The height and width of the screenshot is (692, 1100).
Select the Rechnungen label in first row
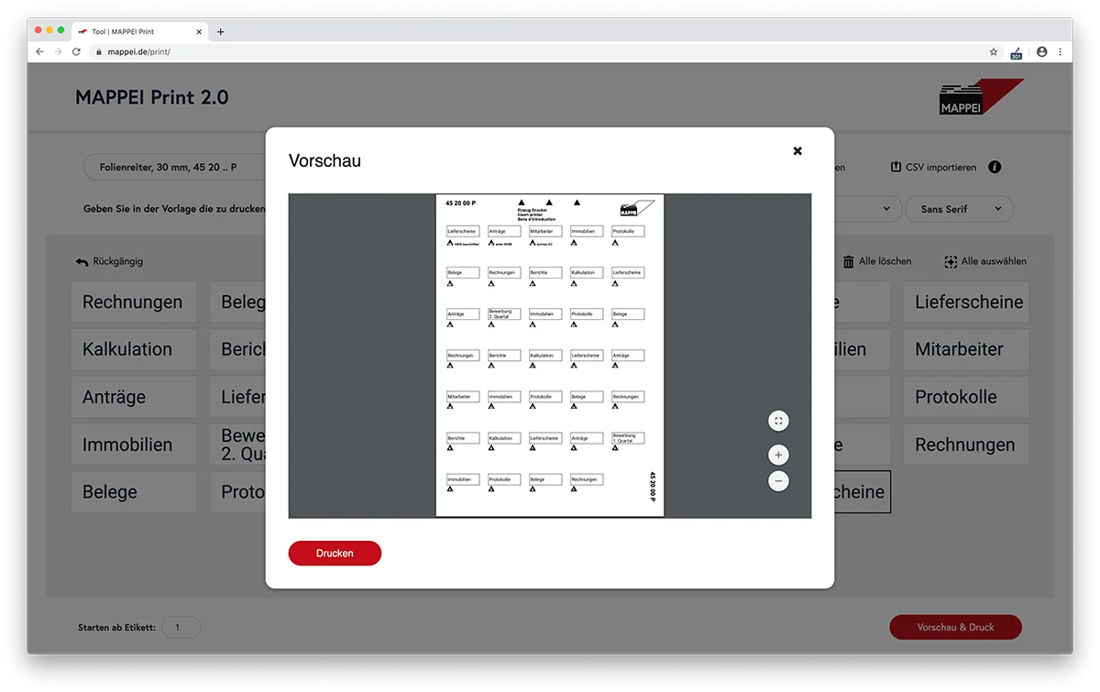[133, 302]
